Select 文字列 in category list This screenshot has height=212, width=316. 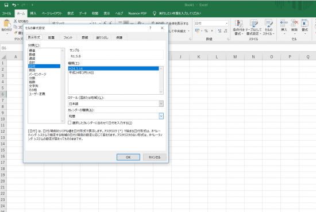pyautogui.click(x=44, y=86)
